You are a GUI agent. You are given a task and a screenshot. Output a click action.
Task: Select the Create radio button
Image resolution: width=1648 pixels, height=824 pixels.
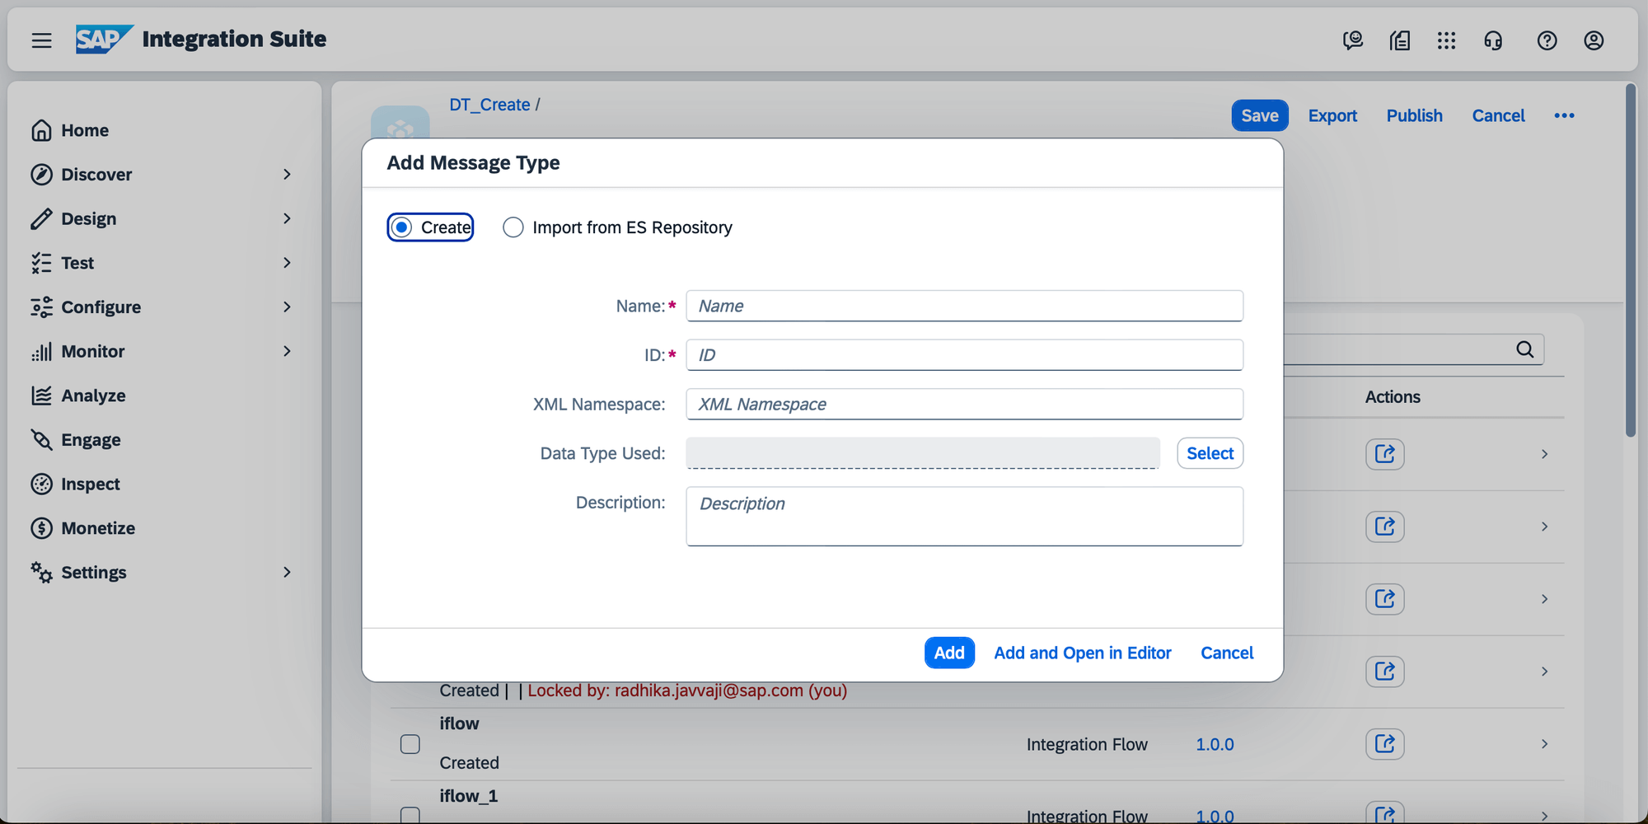[x=402, y=227]
